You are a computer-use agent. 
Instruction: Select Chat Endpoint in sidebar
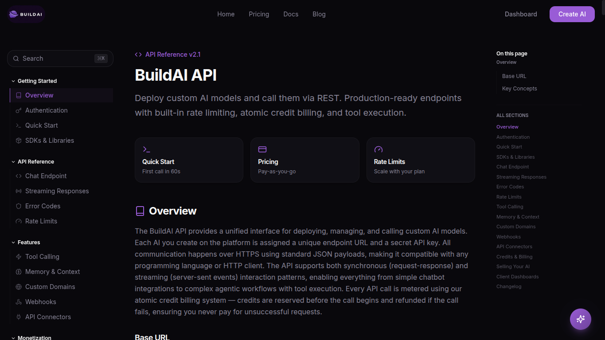coord(62,176)
